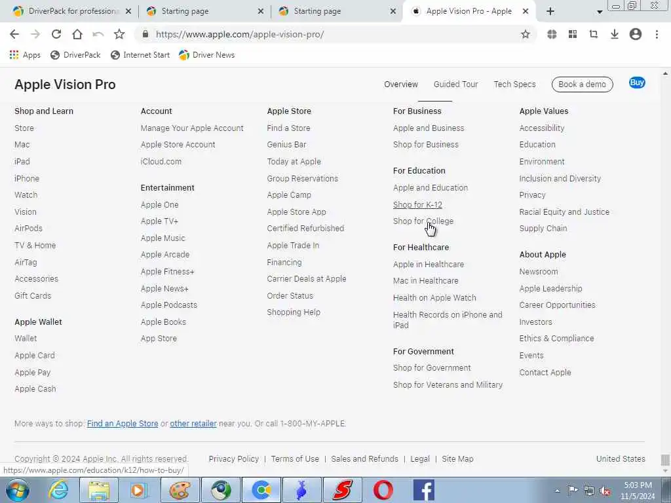Open the Apps bookmark grid icon
The width and height of the screenshot is (671, 503).
pyautogui.click(x=14, y=55)
